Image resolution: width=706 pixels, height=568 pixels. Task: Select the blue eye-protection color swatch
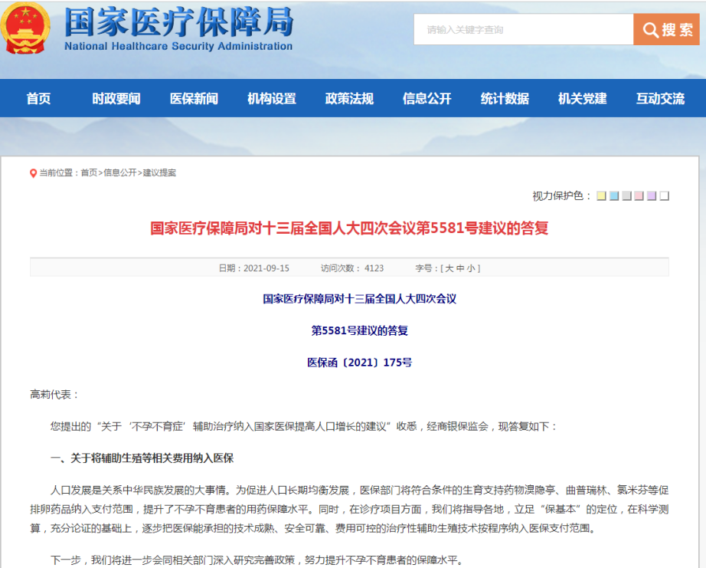[x=613, y=196]
